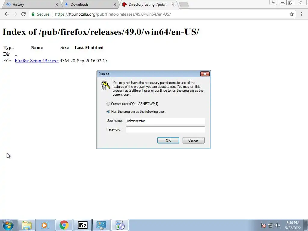Click the 43M file size text
The height and width of the screenshot is (231, 308).
click(x=64, y=61)
